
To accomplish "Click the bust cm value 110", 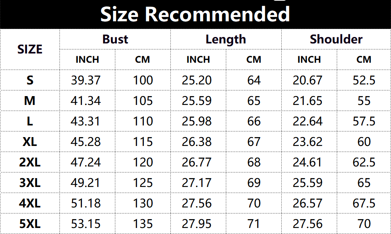I will click(x=143, y=121).
